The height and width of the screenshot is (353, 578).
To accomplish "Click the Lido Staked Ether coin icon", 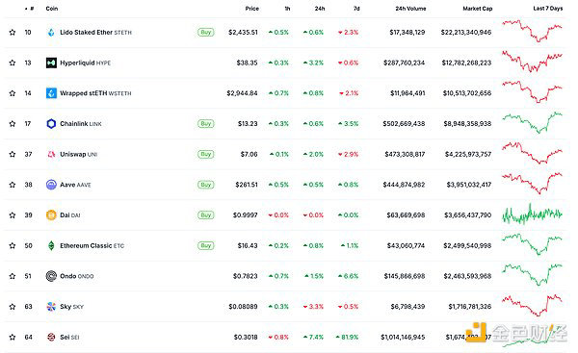I will [51, 33].
